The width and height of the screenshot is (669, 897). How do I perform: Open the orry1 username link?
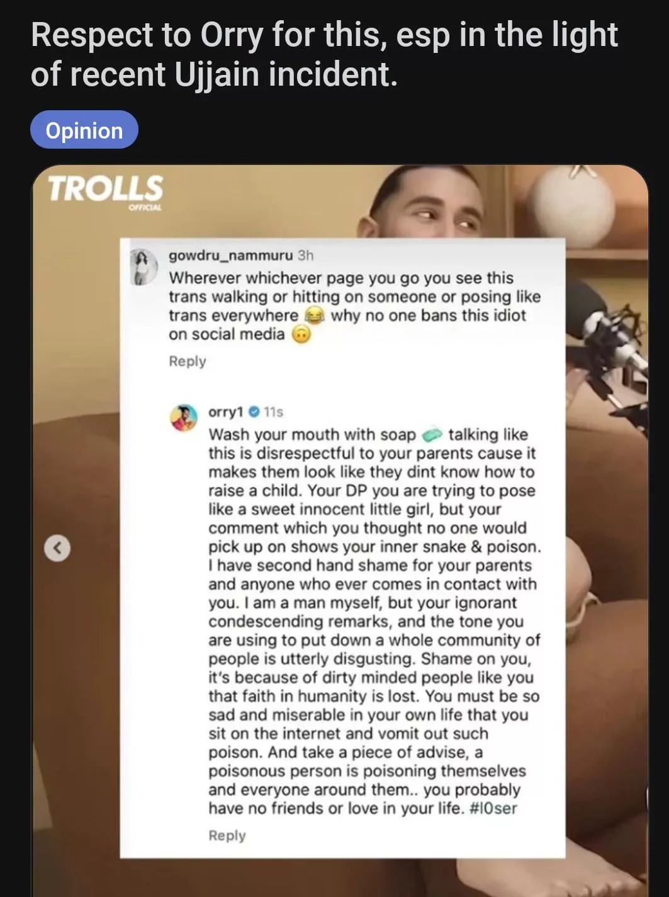pyautogui.click(x=226, y=411)
